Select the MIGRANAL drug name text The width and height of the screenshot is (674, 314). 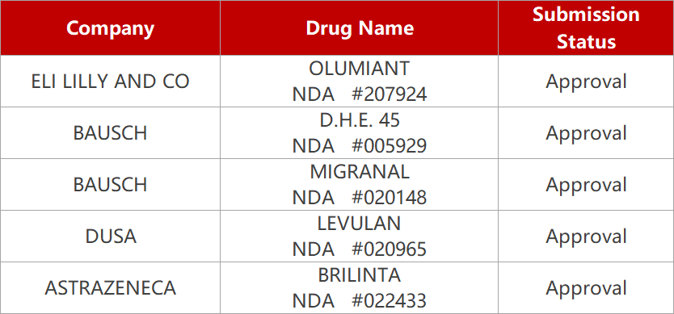click(360, 172)
